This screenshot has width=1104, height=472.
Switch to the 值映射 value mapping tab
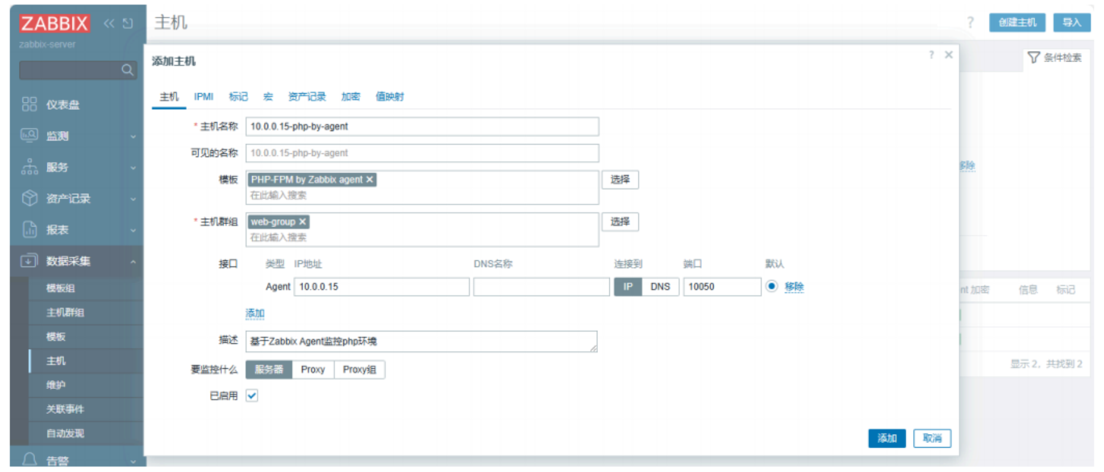click(390, 97)
